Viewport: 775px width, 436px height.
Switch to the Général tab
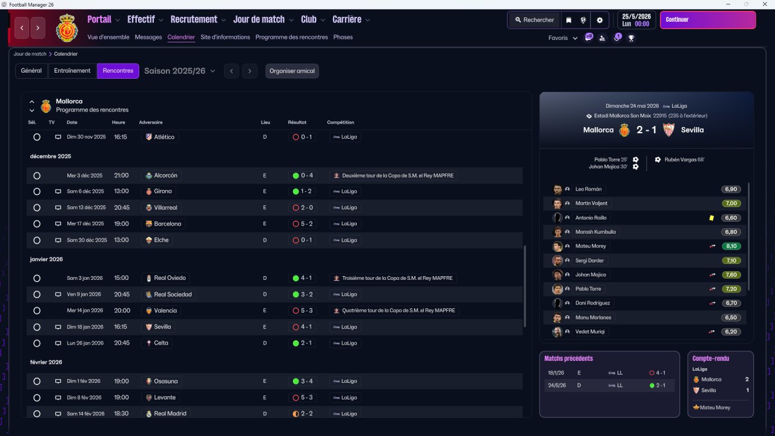(31, 71)
